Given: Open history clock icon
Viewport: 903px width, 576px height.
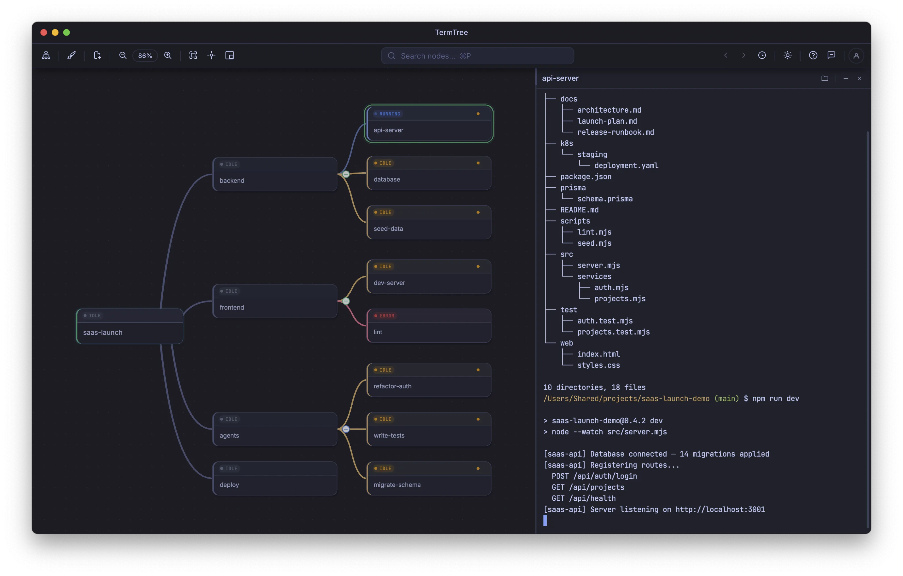Looking at the screenshot, I should pos(762,55).
